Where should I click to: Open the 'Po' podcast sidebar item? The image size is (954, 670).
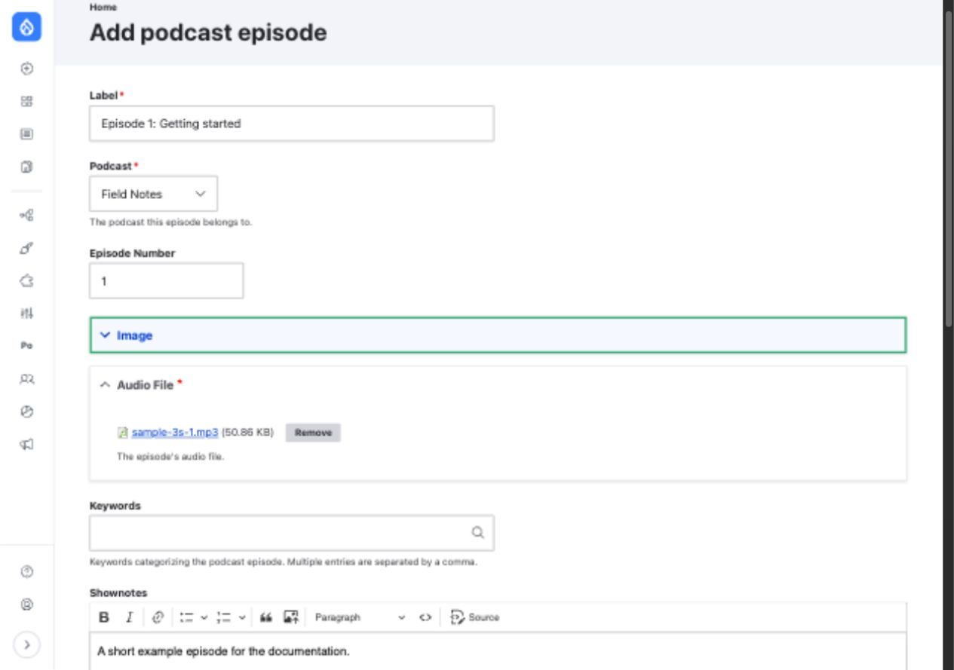[x=26, y=346]
